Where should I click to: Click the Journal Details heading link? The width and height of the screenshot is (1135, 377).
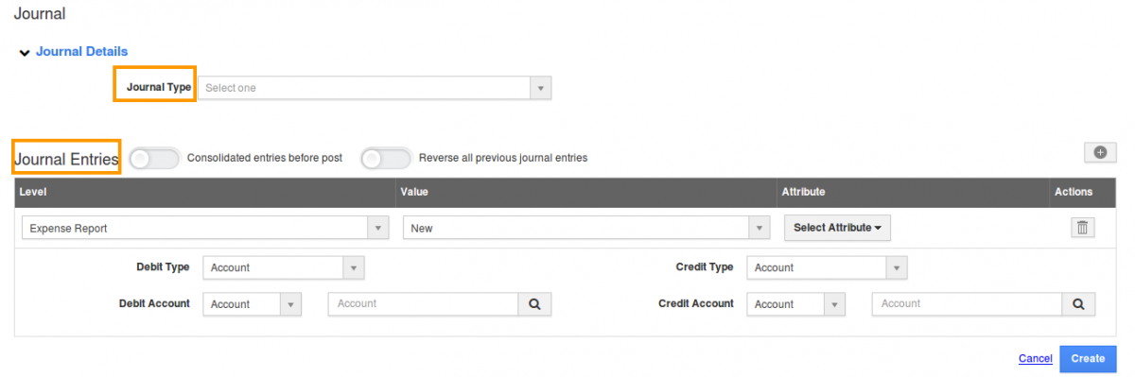coord(81,52)
